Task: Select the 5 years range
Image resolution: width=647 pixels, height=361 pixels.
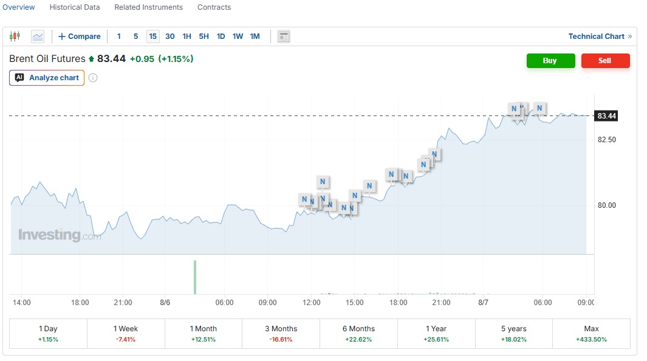Action: pos(514,334)
